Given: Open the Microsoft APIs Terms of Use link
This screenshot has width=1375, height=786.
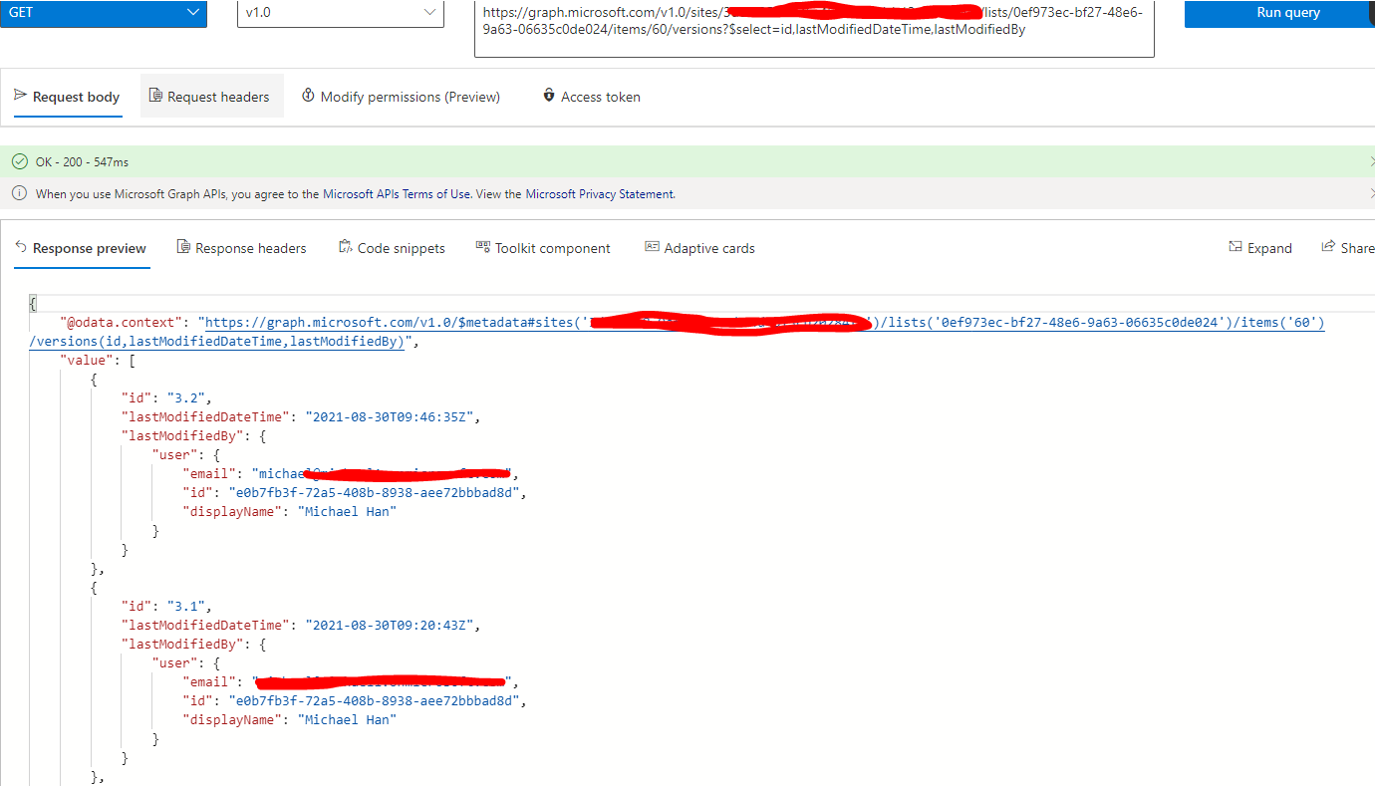Looking at the screenshot, I should click(397, 194).
